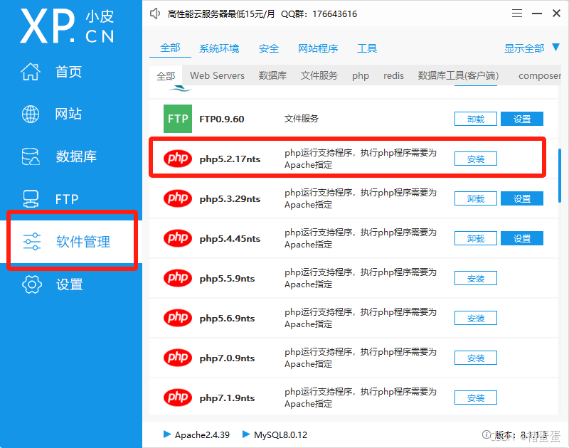Image resolution: width=569 pixels, height=448 pixels.
Task: Click the FTP0.9.60 name text
Action: click(221, 119)
